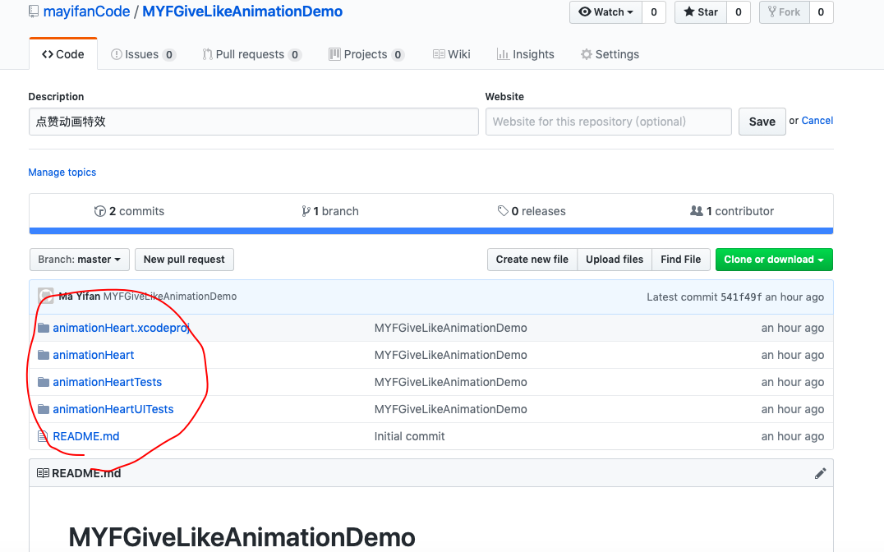This screenshot has width=884, height=552.
Task: Click the commits history clock icon
Action: click(x=99, y=211)
